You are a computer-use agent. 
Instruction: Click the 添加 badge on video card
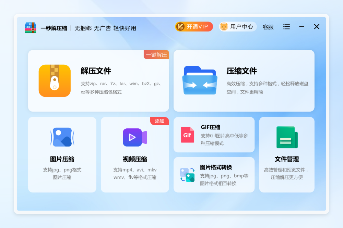coord(159,121)
